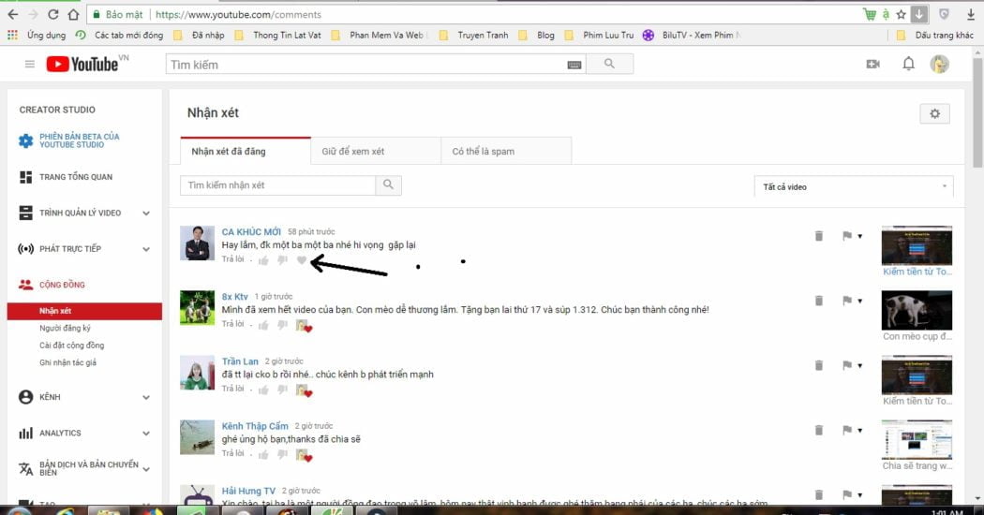Click the YouTube search magnifier button
Image resolution: width=984 pixels, height=515 pixels.
[x=609, y=64]
